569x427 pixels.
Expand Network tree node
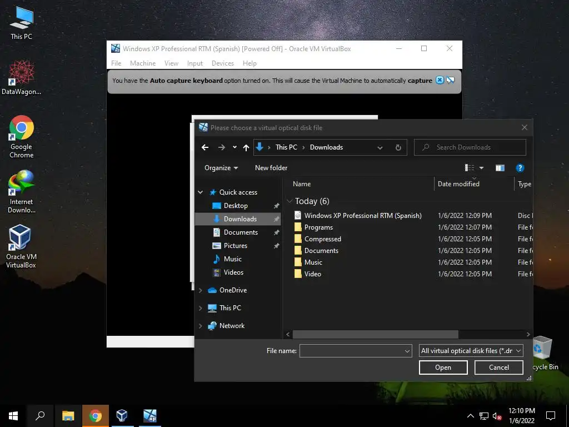pyautogui.click(x=200, y=326)
